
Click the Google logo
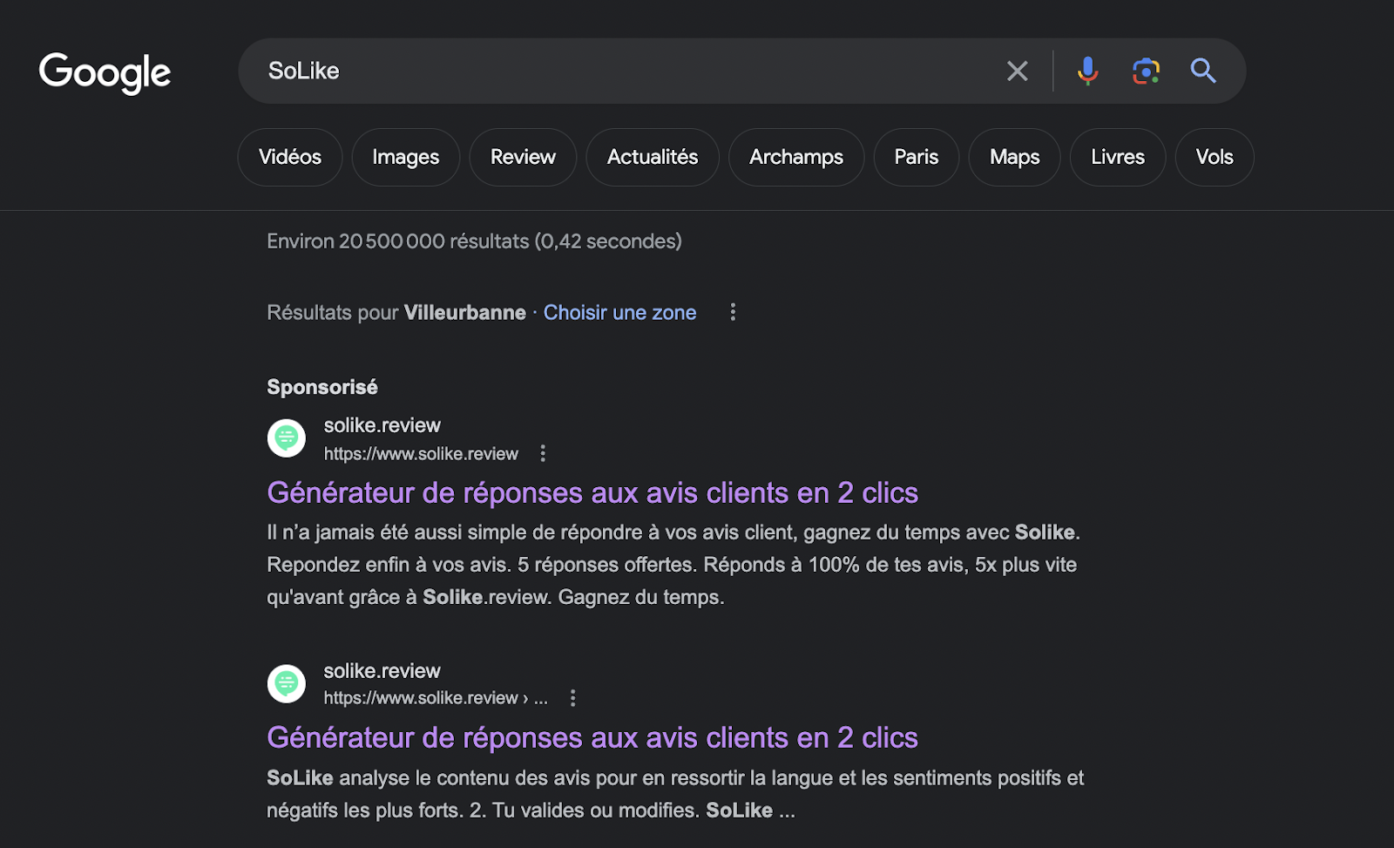[105, 72]
